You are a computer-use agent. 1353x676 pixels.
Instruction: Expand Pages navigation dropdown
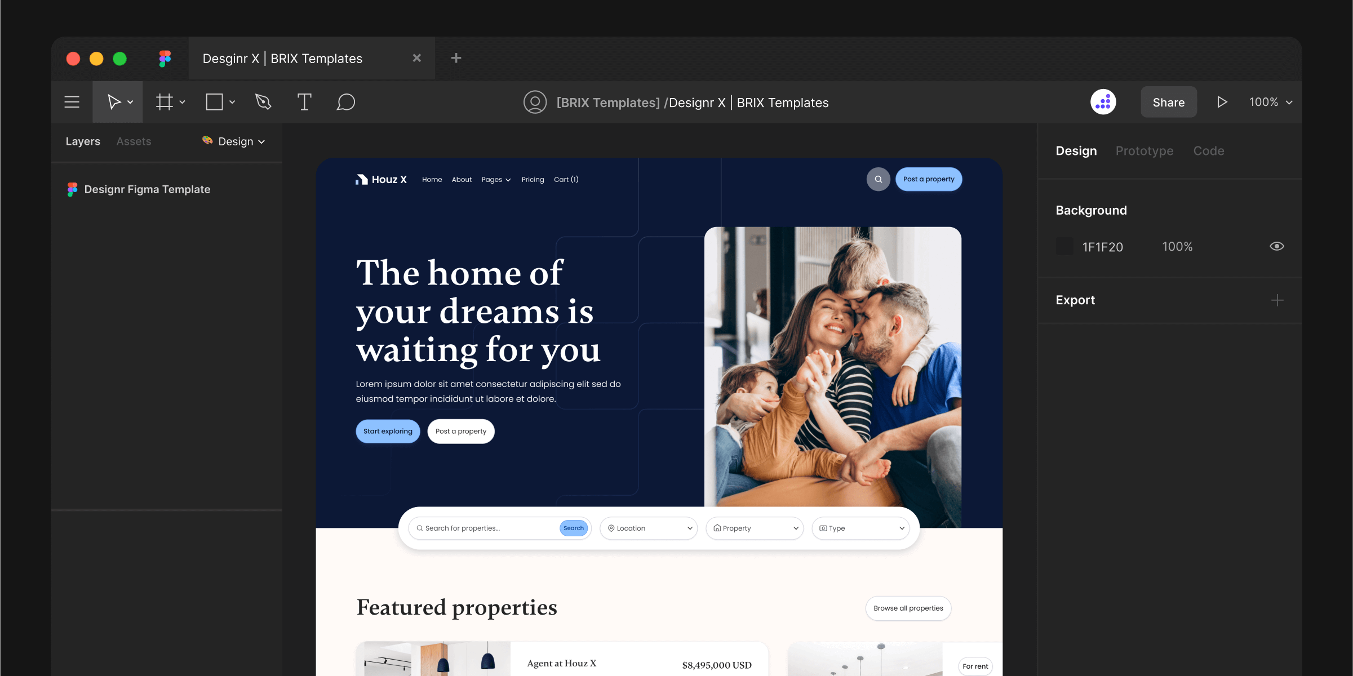pyautogui.click(x=496, y=179)
